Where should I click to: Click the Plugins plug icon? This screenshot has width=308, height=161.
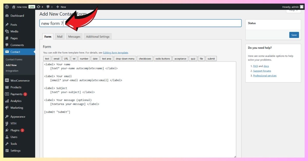coord(7,130)
